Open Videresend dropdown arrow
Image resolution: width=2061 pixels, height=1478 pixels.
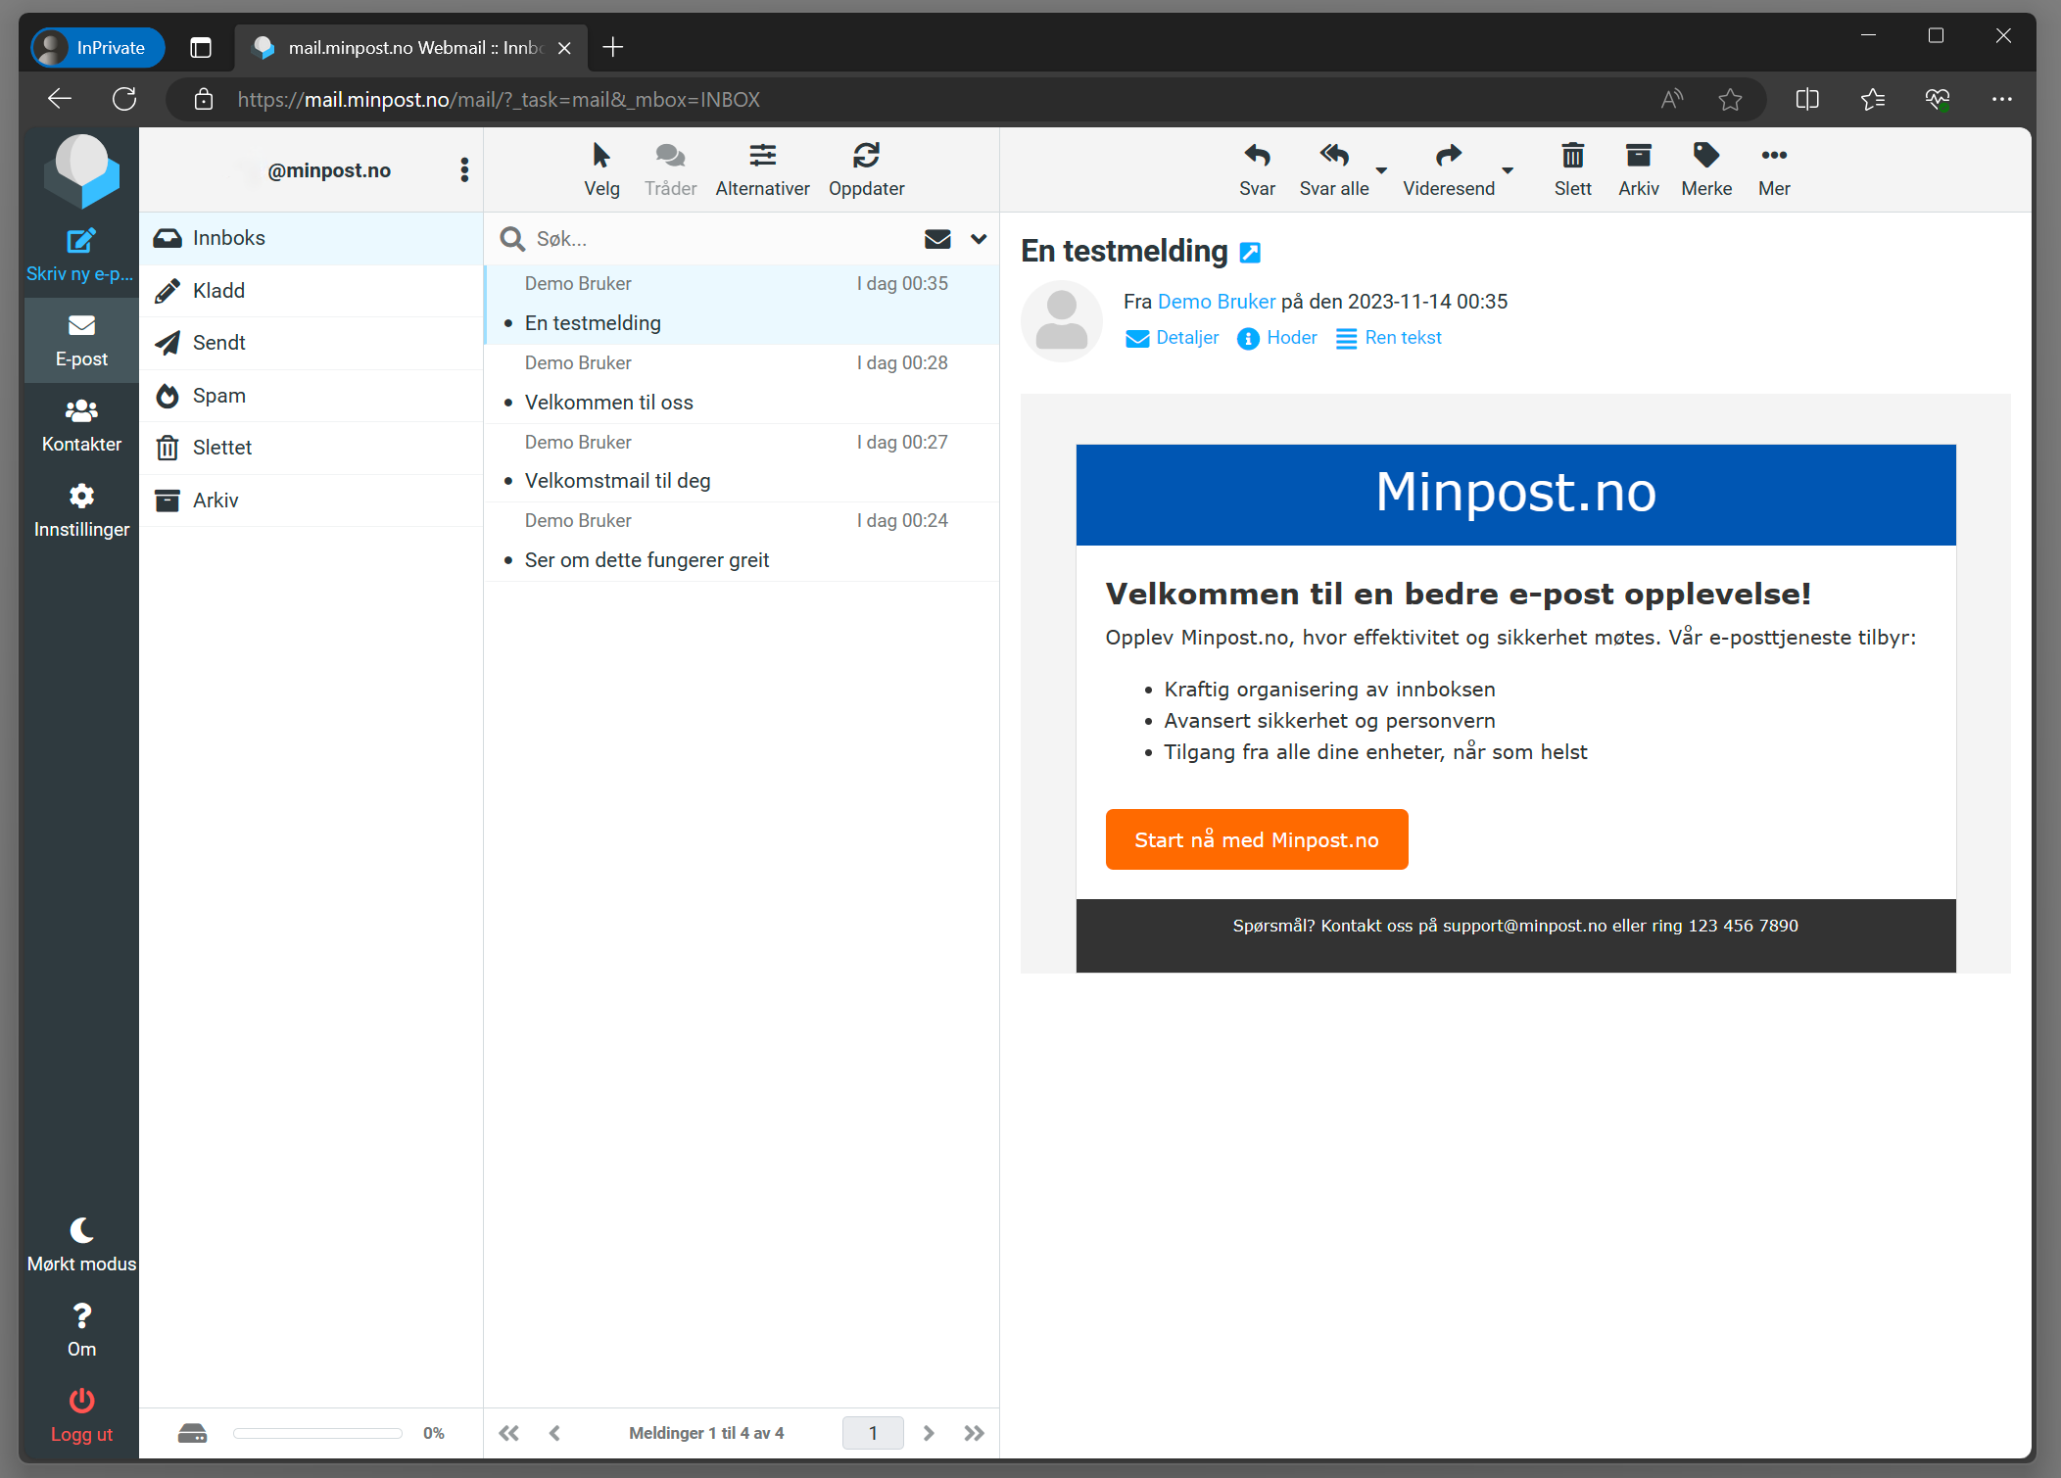tap(1508, 170)
